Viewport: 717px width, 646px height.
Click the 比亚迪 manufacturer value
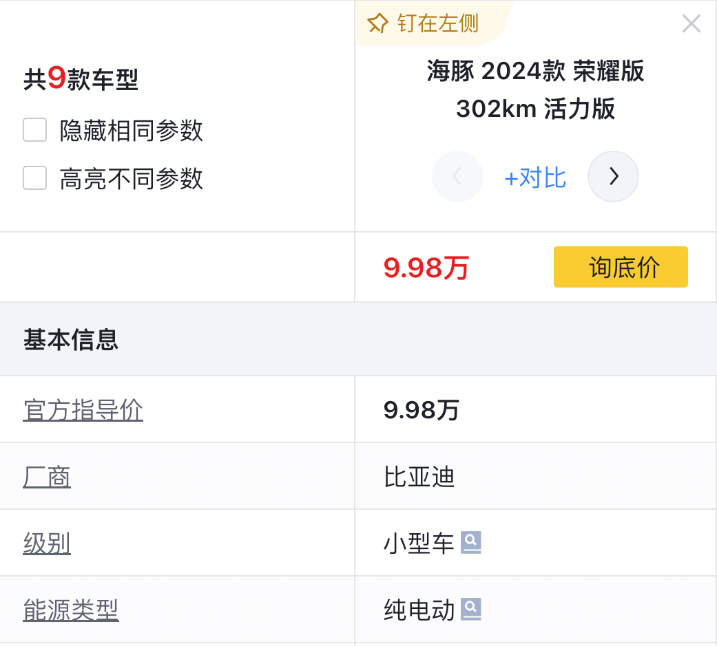419,477
